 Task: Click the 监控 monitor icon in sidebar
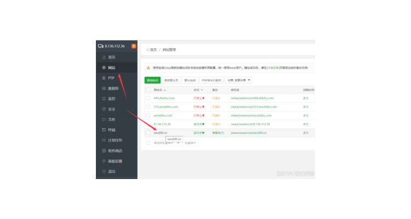pyautogui.click(x=104, y=99)
